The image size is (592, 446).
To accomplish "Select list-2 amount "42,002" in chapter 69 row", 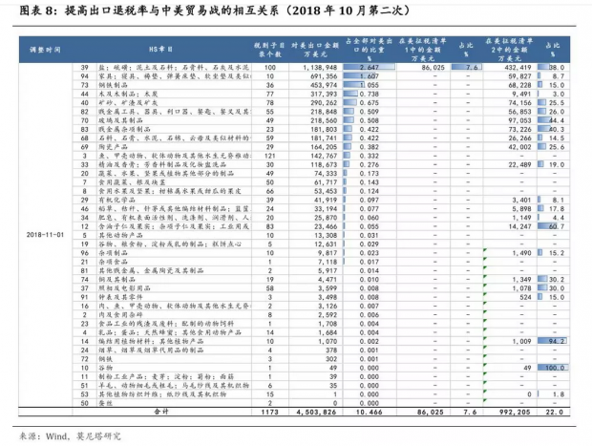I will coord(519,147).
